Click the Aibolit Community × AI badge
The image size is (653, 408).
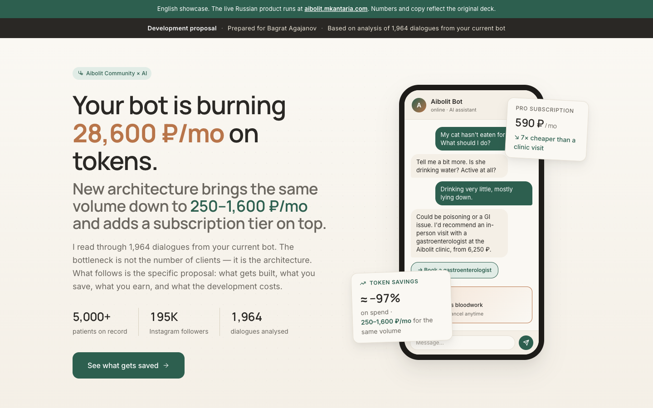click(x=112, y=73)
